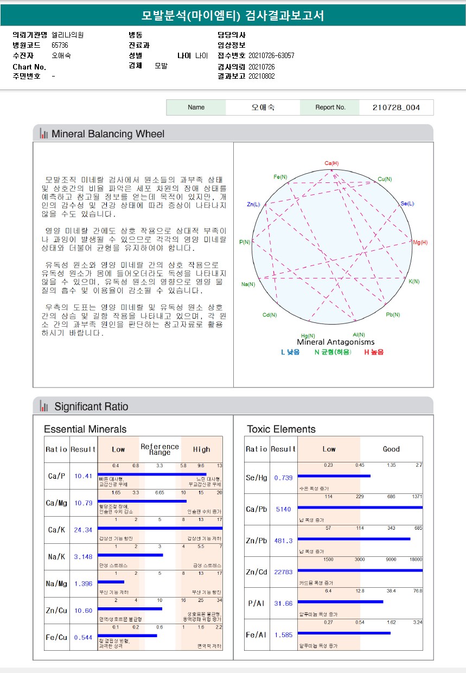Select the Mg(H) label on the wheel
This screenshot has width=466, height=673.
420,242
